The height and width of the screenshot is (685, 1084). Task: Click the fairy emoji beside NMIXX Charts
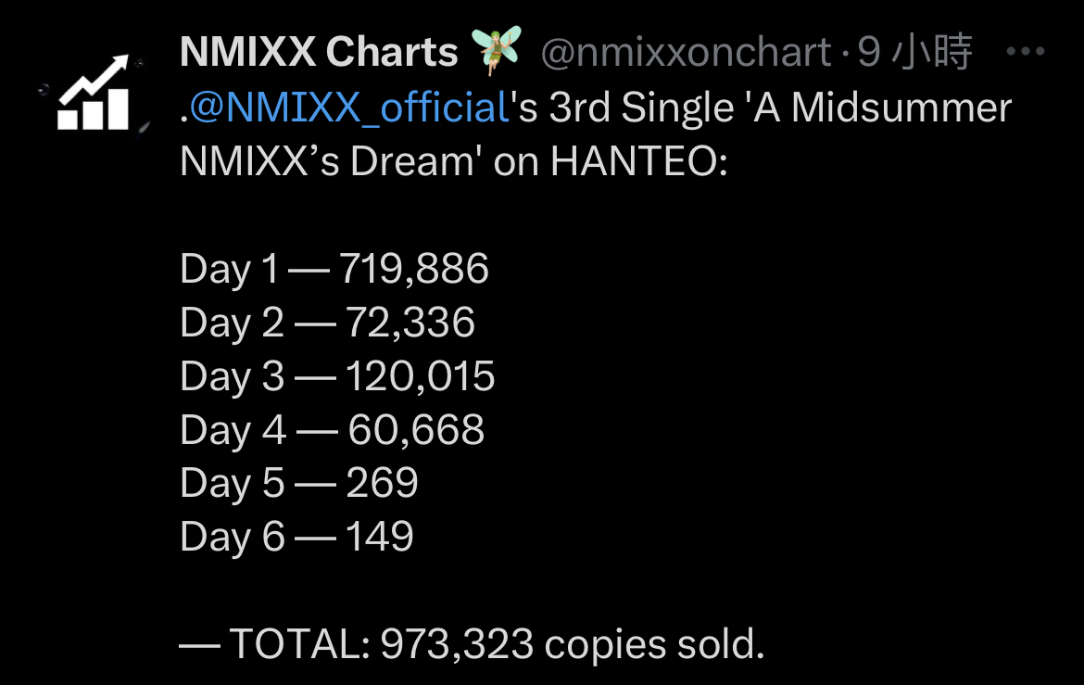496,50
